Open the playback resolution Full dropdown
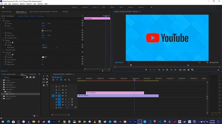 (201, 62)
